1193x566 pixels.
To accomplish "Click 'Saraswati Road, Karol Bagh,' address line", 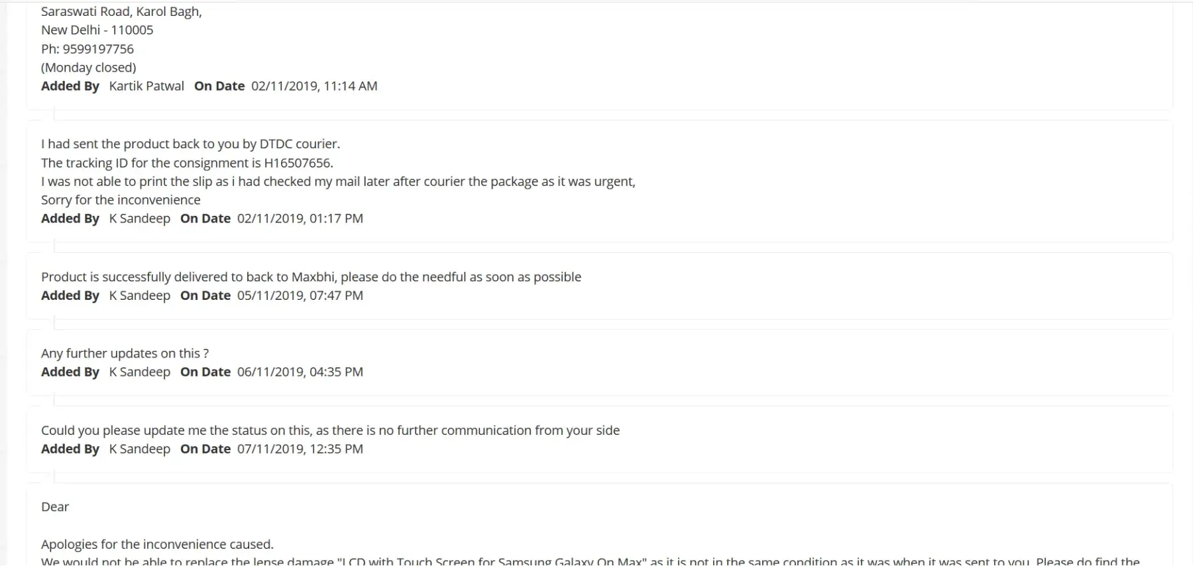I will click(x=121, y=12).
